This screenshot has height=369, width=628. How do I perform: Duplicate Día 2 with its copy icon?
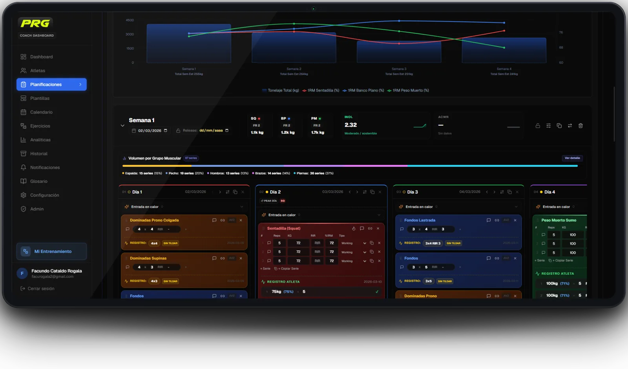[x=372, y=192]
